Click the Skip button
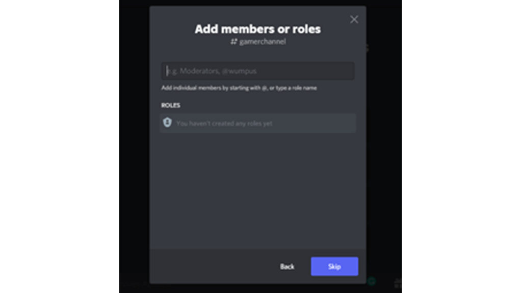This screenshot has width=522, height=293. point(334,266)
